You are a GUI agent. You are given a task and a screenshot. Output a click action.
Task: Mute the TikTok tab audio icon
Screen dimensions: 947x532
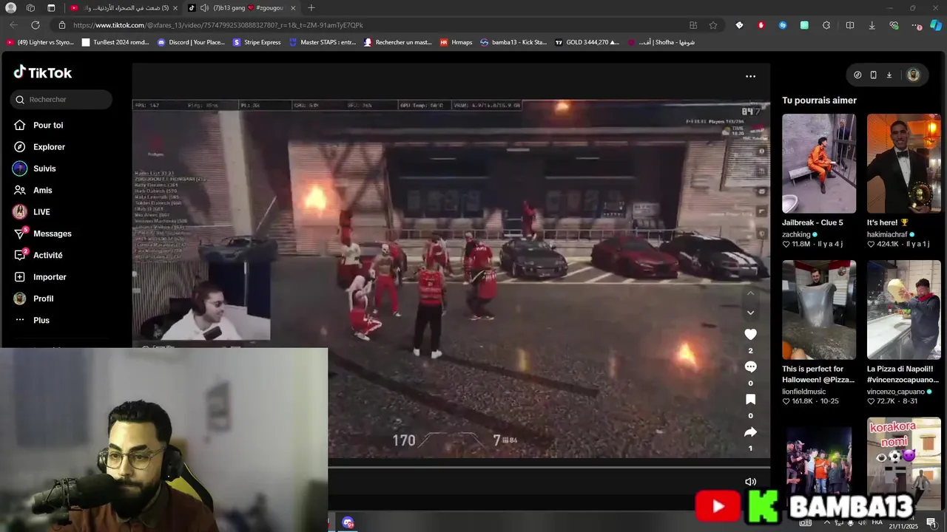[204, 7]
